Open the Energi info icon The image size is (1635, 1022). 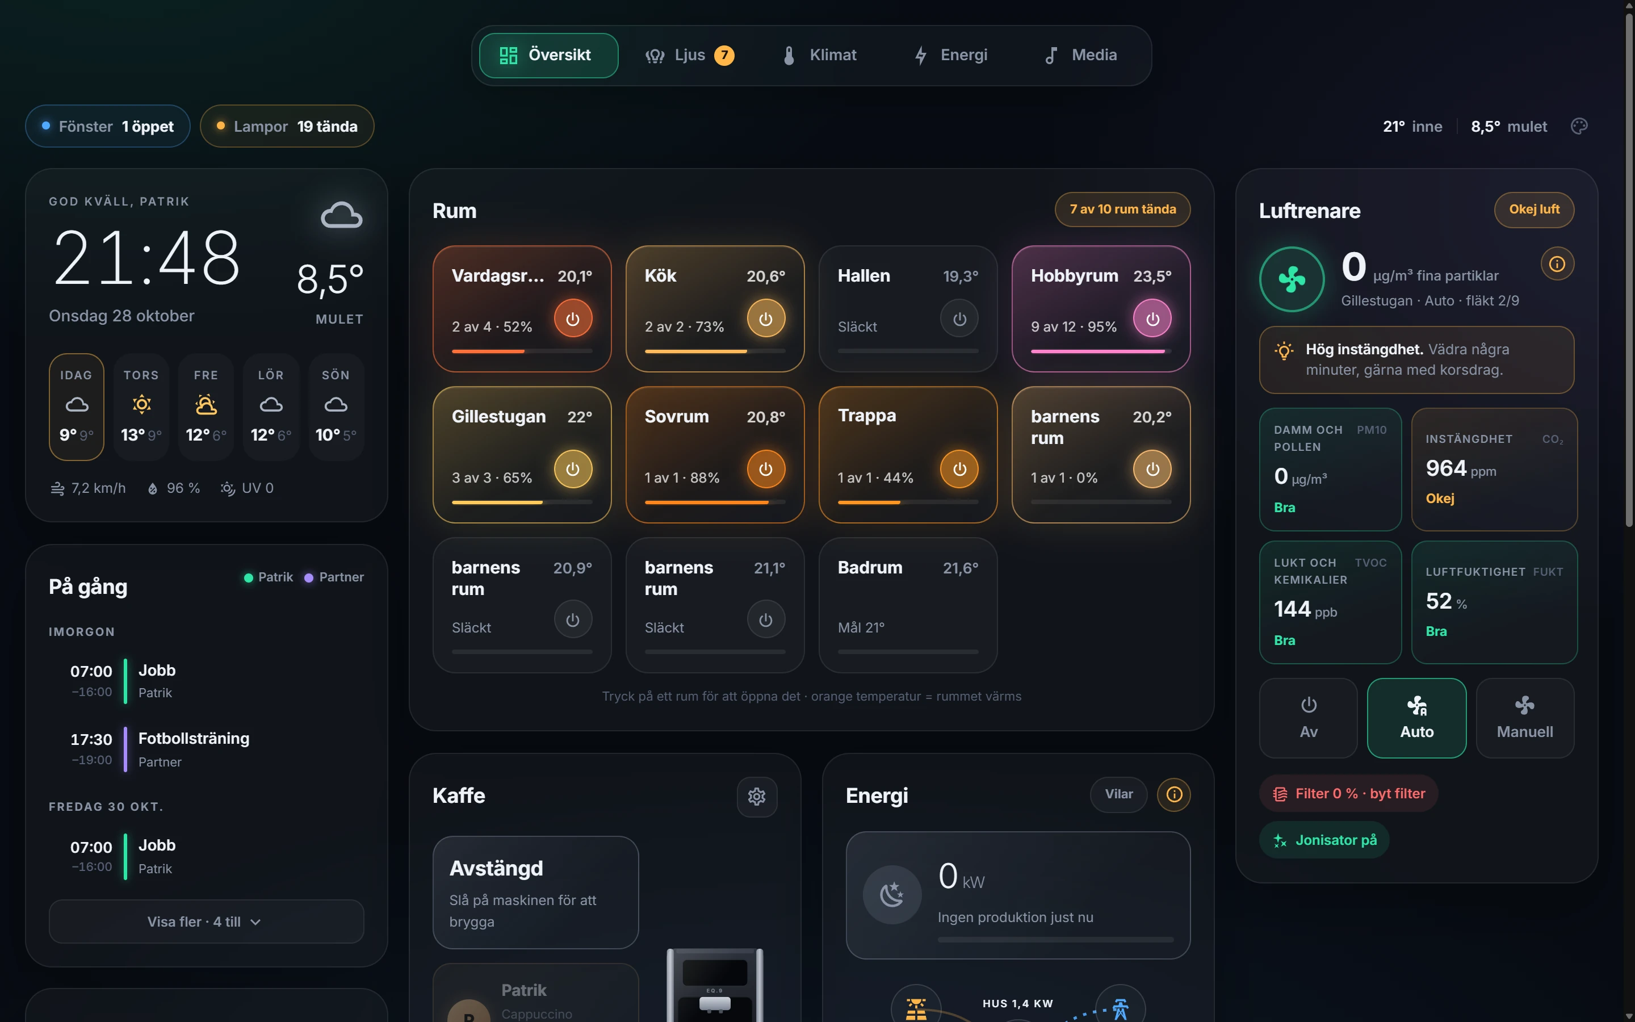point(1173,794)
